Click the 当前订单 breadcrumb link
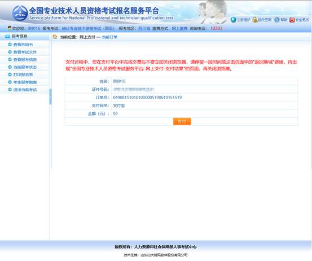The height and width of the screenshot is (261, 312). pos(109,37)
